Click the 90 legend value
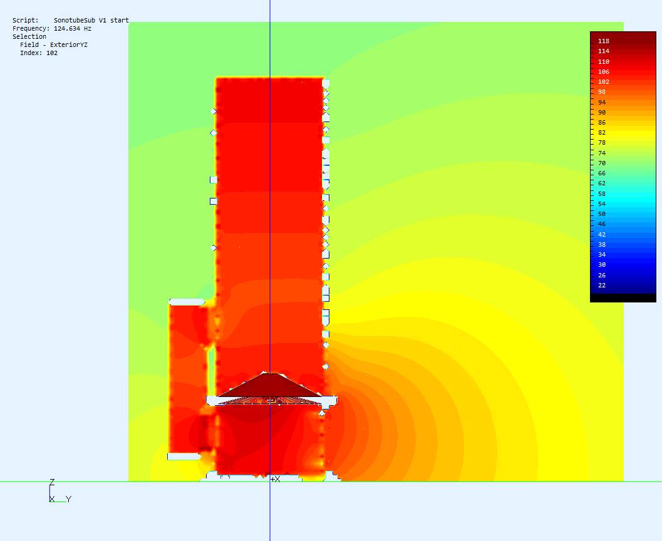This screenshot has height=541, width=662. click(x=602, y=112)
